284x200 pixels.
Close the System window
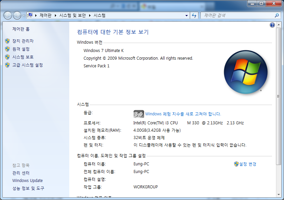tap(274, 3)
